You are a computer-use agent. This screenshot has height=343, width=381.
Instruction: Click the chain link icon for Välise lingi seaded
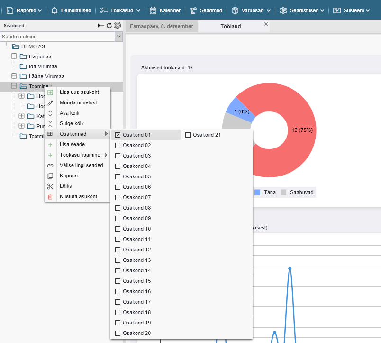(50, 165)
